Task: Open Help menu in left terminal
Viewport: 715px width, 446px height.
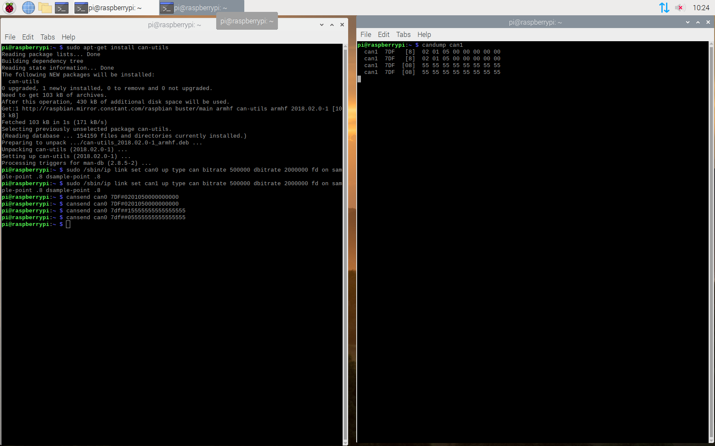Action: point(68,37)
